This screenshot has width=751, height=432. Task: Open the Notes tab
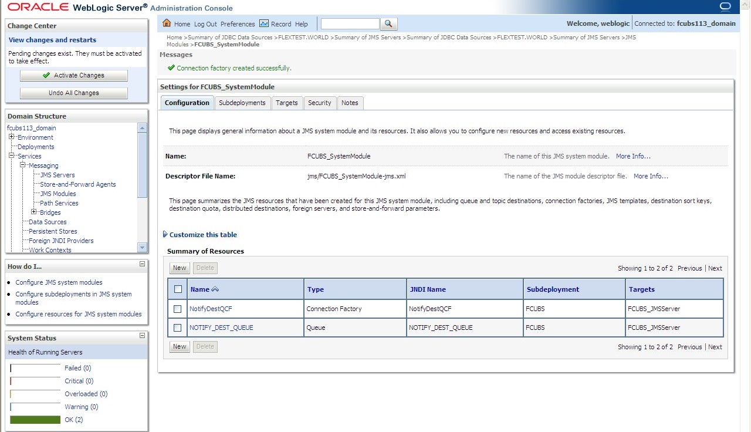click(x=350, y=103)
